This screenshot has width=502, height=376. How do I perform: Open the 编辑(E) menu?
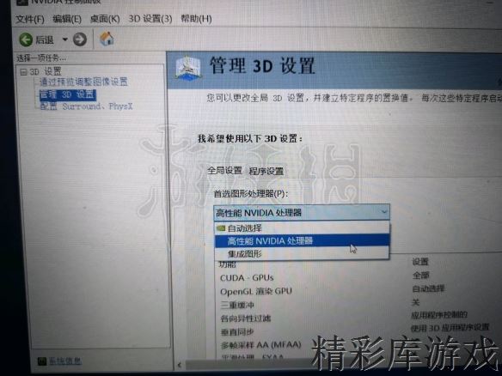(x=67, y=19)
